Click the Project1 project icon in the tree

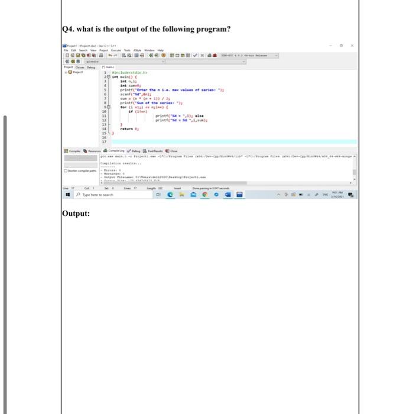click(70, 72)
